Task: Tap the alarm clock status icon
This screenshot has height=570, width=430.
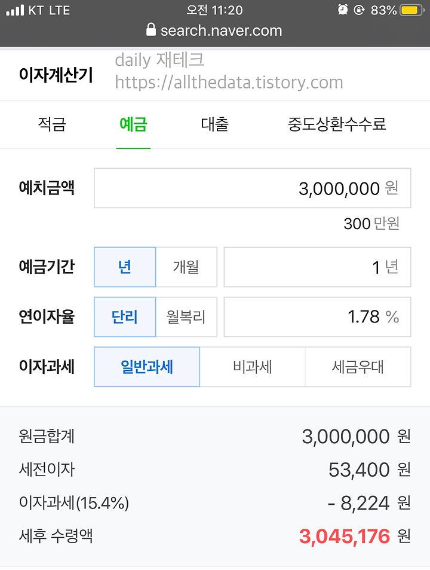Action: coord(343,10)
